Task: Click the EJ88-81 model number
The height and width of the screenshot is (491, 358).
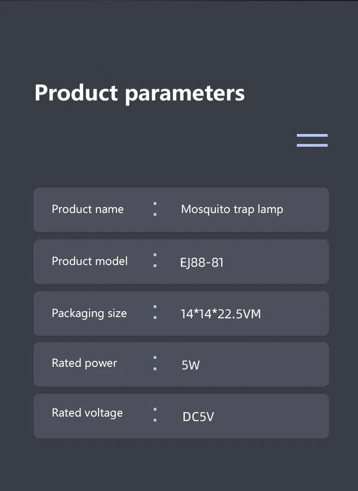Action: click(202, 262)
